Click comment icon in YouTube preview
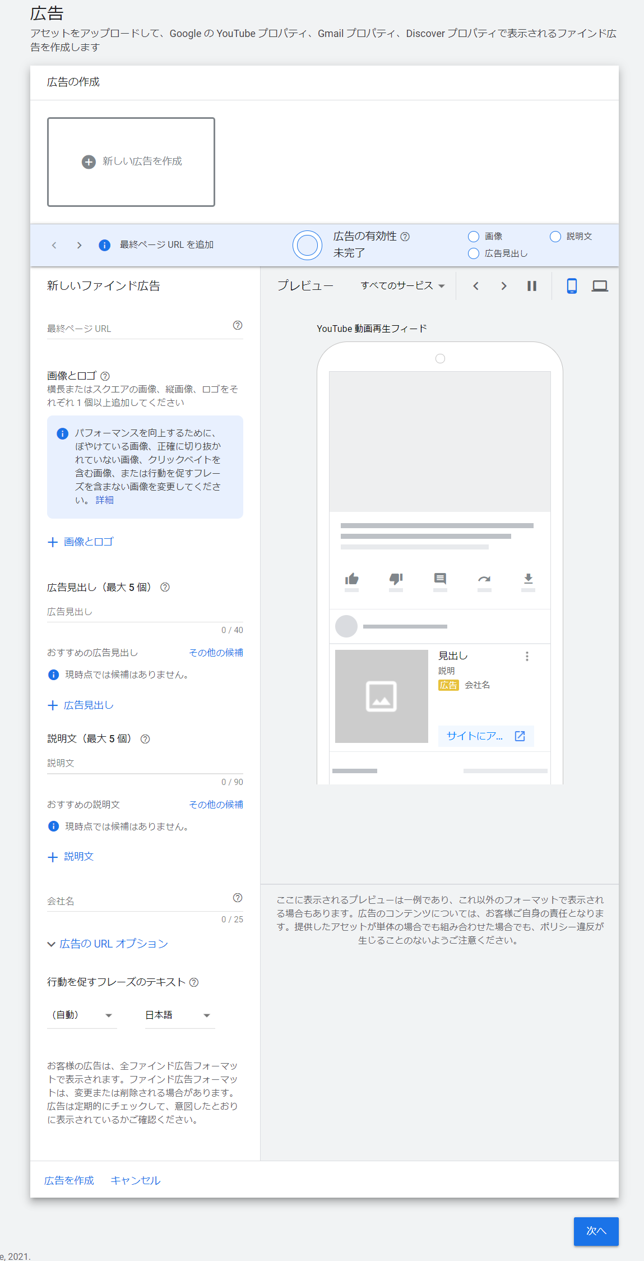This screenshot has width=644, height=1261. (441, 579)
